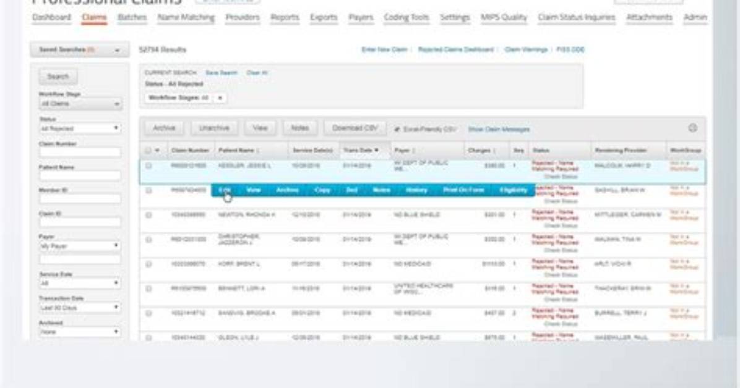Focus the Claim Number input field
The width and height of the screenshot is (740, 388).
pyautogui.click(x=80, y=152)
